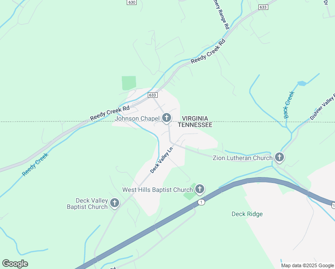This screenshot has width=335, height=269.
Task: Click the Deck Valley Baptist Church pin
Action: [115, 203]
